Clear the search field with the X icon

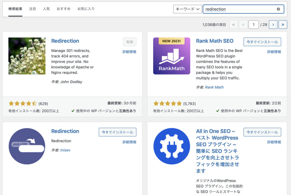point(278,9)
